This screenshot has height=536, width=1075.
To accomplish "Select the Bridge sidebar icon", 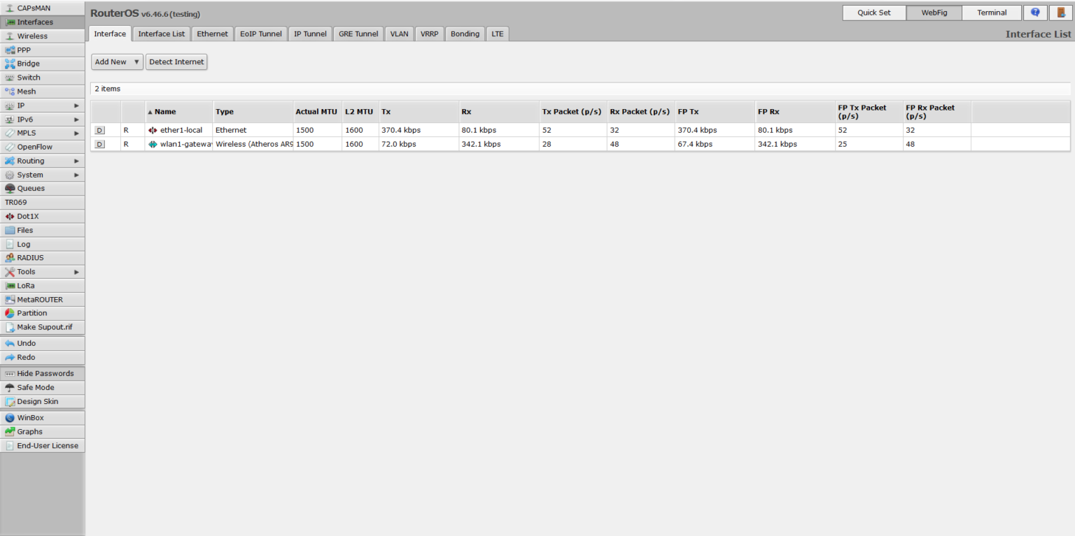I will click(x=29, y=63).
